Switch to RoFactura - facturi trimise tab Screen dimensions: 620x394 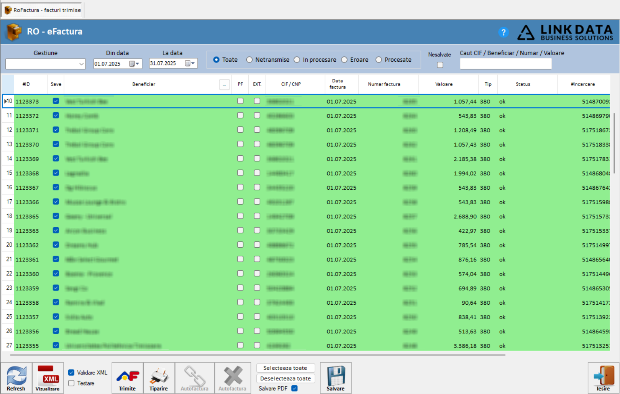[43, 10]
